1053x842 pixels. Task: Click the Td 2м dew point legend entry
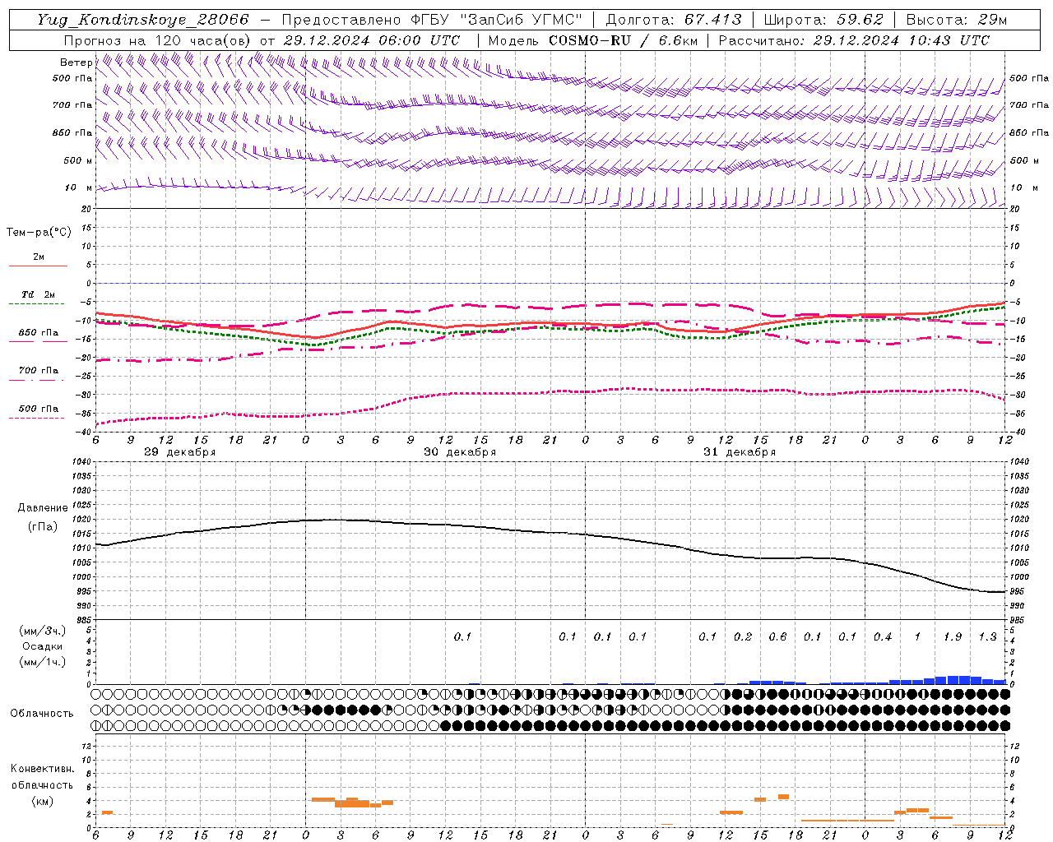(38, 294)
